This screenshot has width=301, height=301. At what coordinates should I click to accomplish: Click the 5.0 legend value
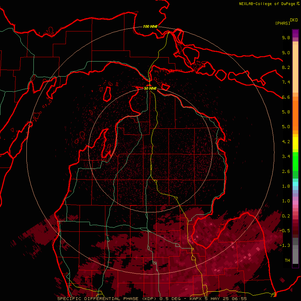(286, 127)
